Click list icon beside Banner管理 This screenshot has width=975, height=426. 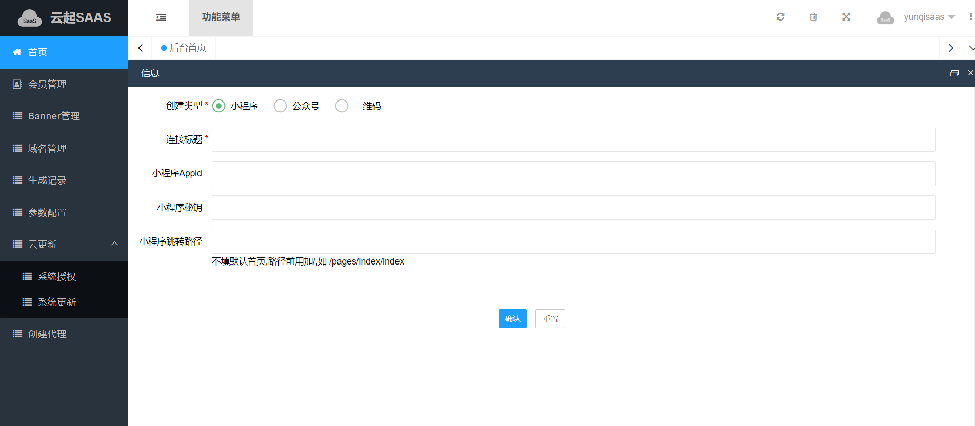[17, 116]
